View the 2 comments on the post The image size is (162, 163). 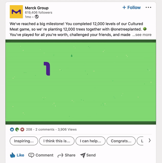[45, 129]
